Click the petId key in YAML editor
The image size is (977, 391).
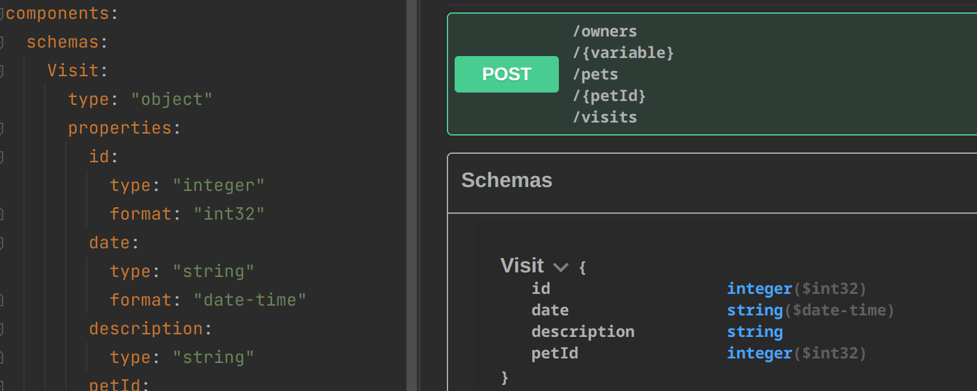click(115, 384)
